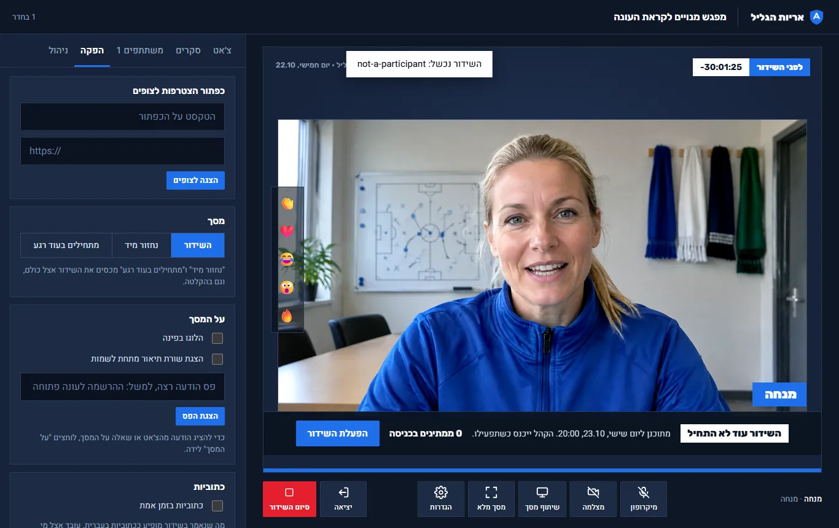Click the מפגש מנויים לקראת העונה title

[670, 17]
